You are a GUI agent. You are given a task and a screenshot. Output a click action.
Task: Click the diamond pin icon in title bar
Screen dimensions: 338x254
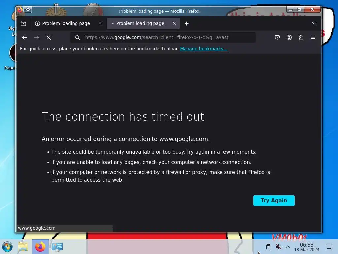[28, 9]
